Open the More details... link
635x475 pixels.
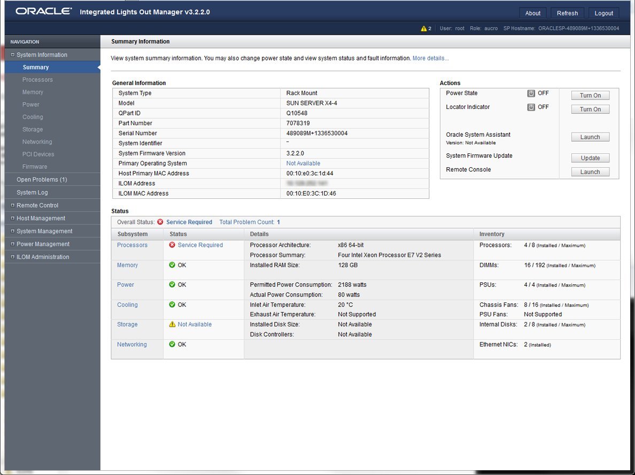coord(430,58)
